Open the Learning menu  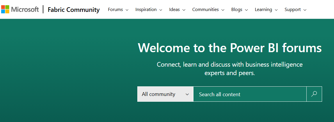pos(266,10)
